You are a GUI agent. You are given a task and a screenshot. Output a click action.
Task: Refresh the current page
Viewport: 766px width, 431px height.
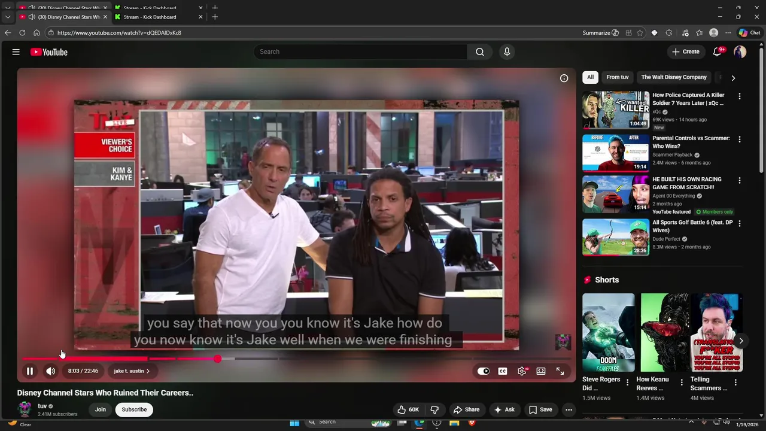tap(22, 33)
